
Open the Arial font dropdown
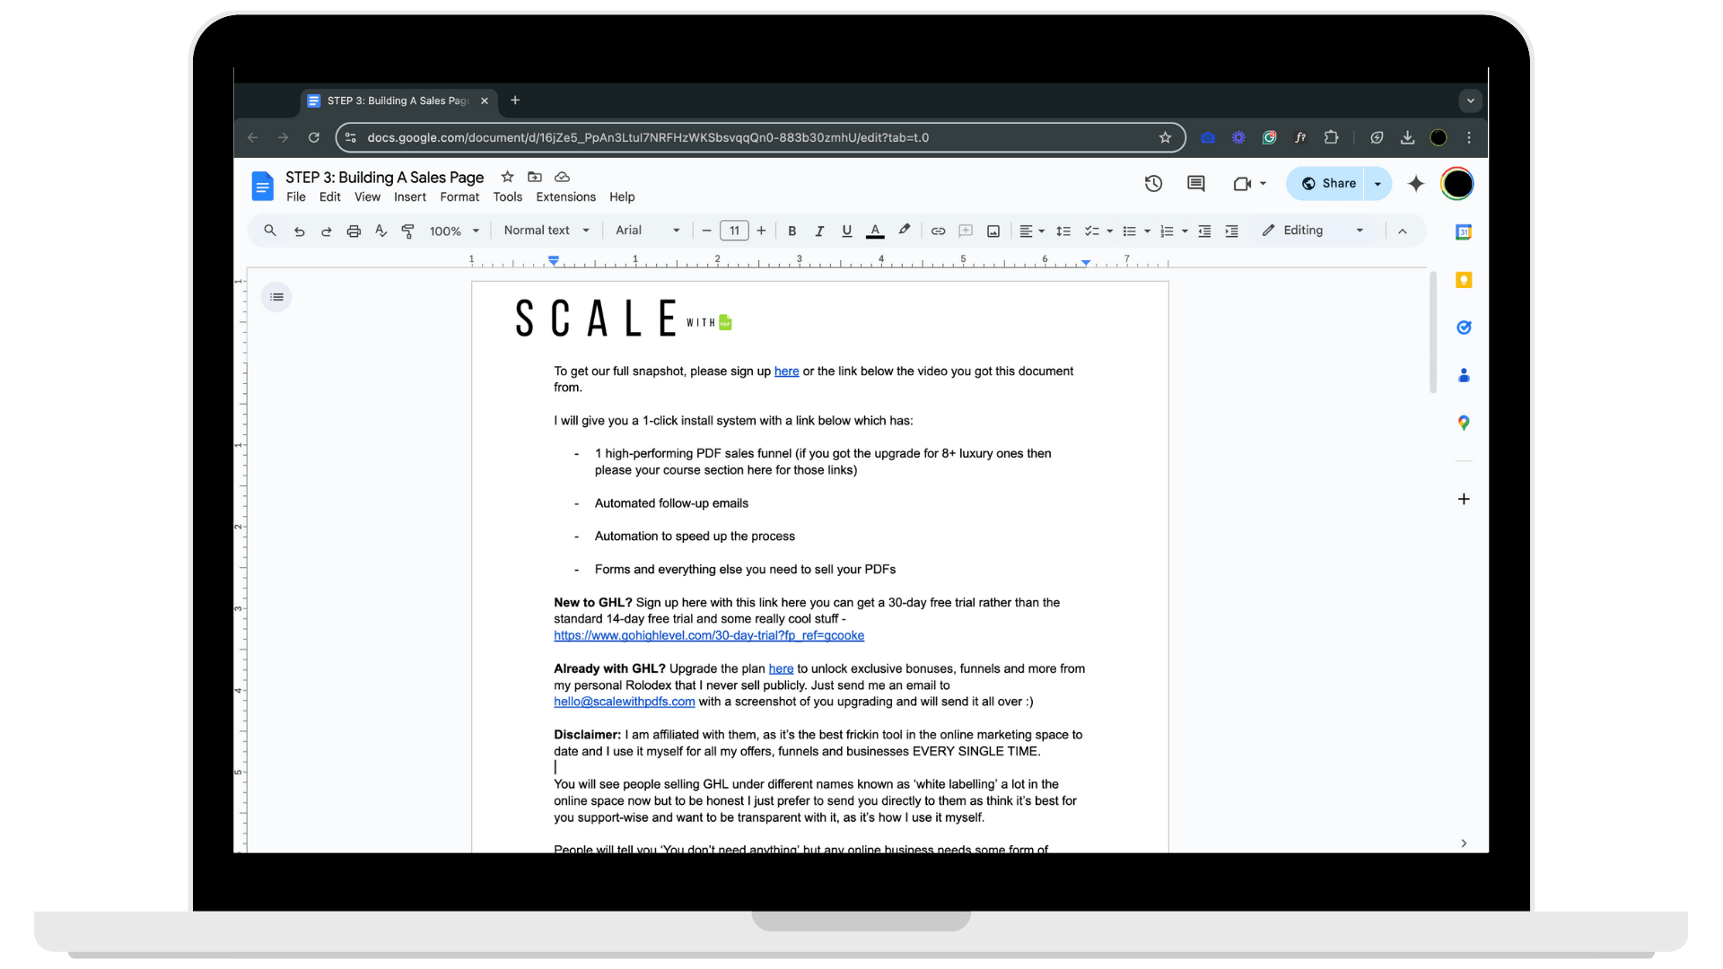coord(647,231)
